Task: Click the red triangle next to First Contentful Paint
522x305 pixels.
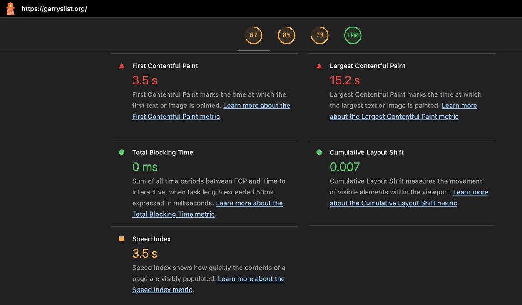Action: point(122,66)
